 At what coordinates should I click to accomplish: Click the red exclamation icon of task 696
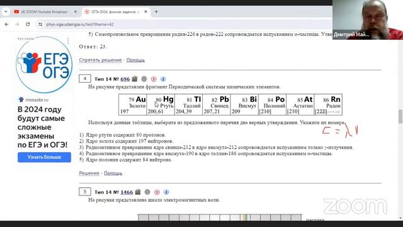click(154, 79)
